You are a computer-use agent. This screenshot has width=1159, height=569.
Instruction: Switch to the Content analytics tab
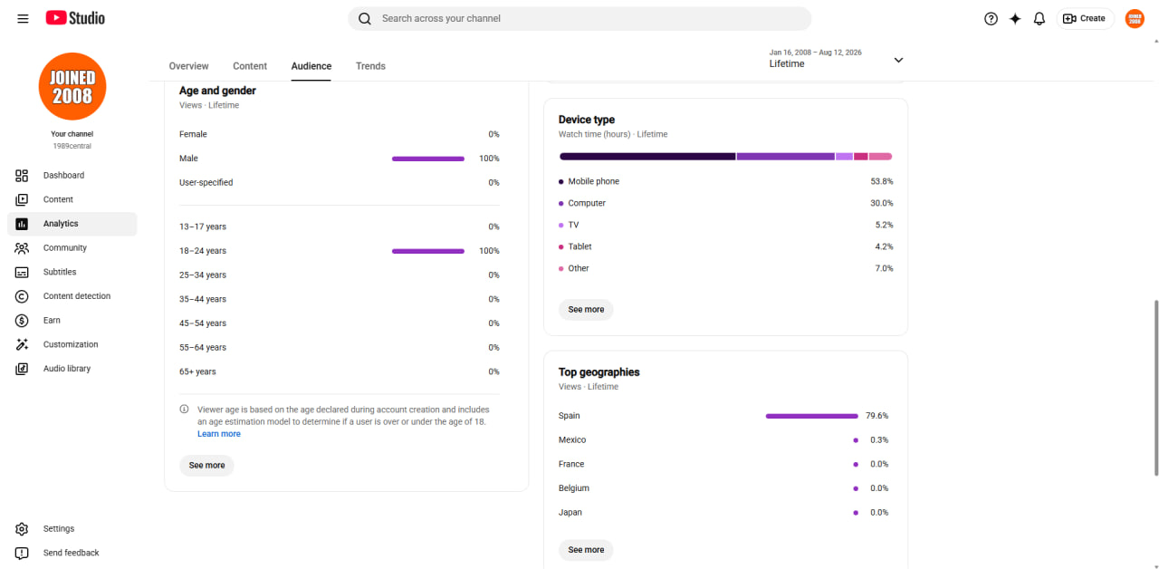point(250,66)
